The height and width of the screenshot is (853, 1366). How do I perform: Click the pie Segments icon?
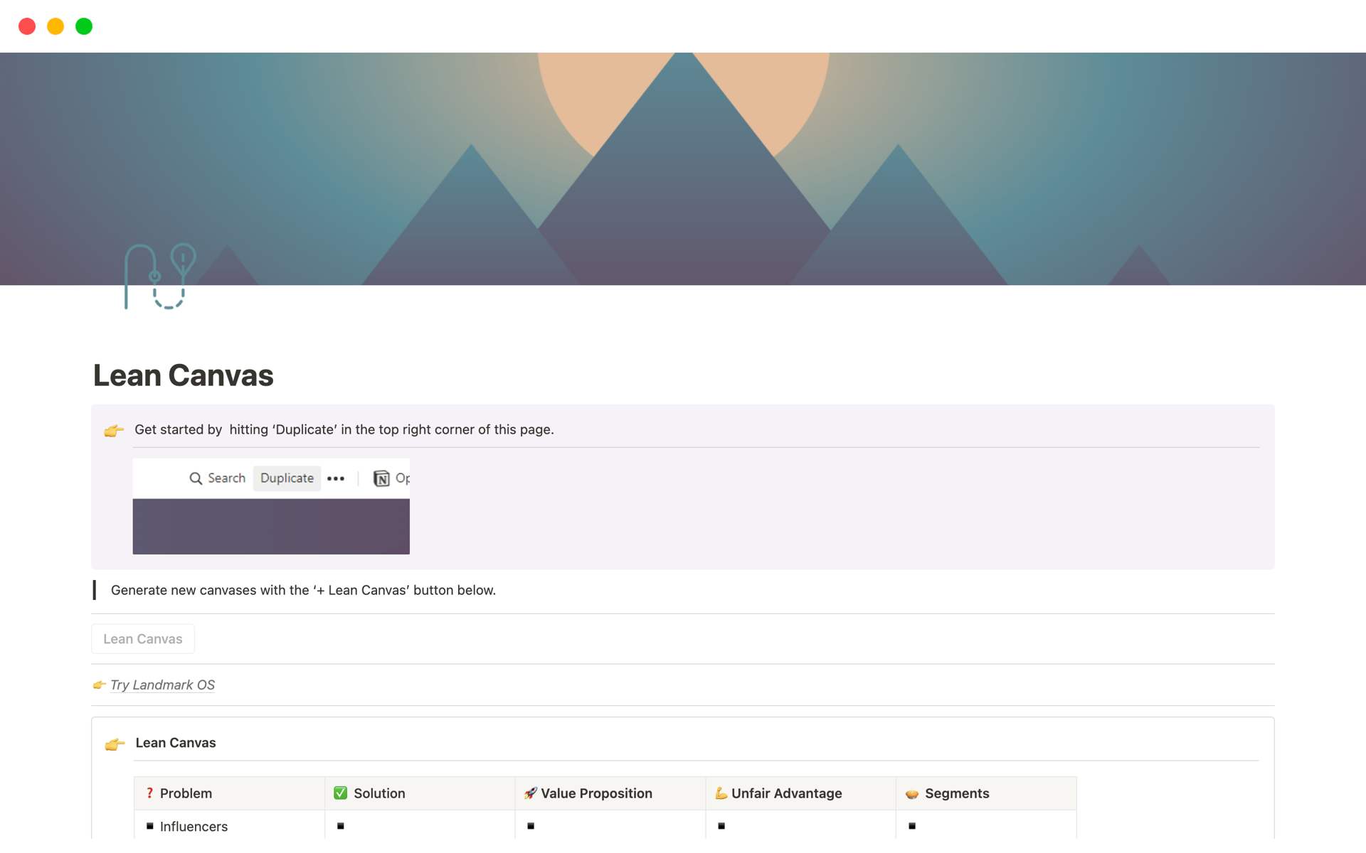coord(912,794)
